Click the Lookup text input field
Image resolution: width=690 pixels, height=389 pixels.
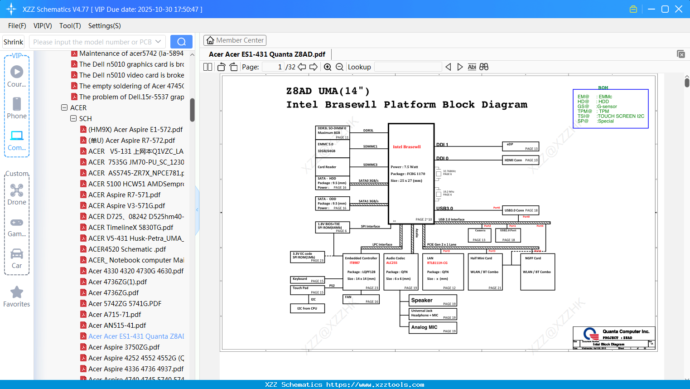408,67
